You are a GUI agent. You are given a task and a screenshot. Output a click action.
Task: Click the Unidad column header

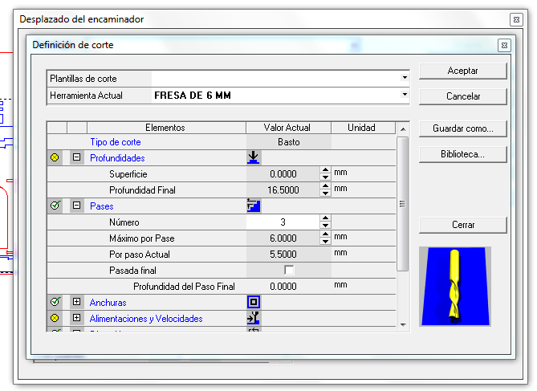click(x=362, y=128)
